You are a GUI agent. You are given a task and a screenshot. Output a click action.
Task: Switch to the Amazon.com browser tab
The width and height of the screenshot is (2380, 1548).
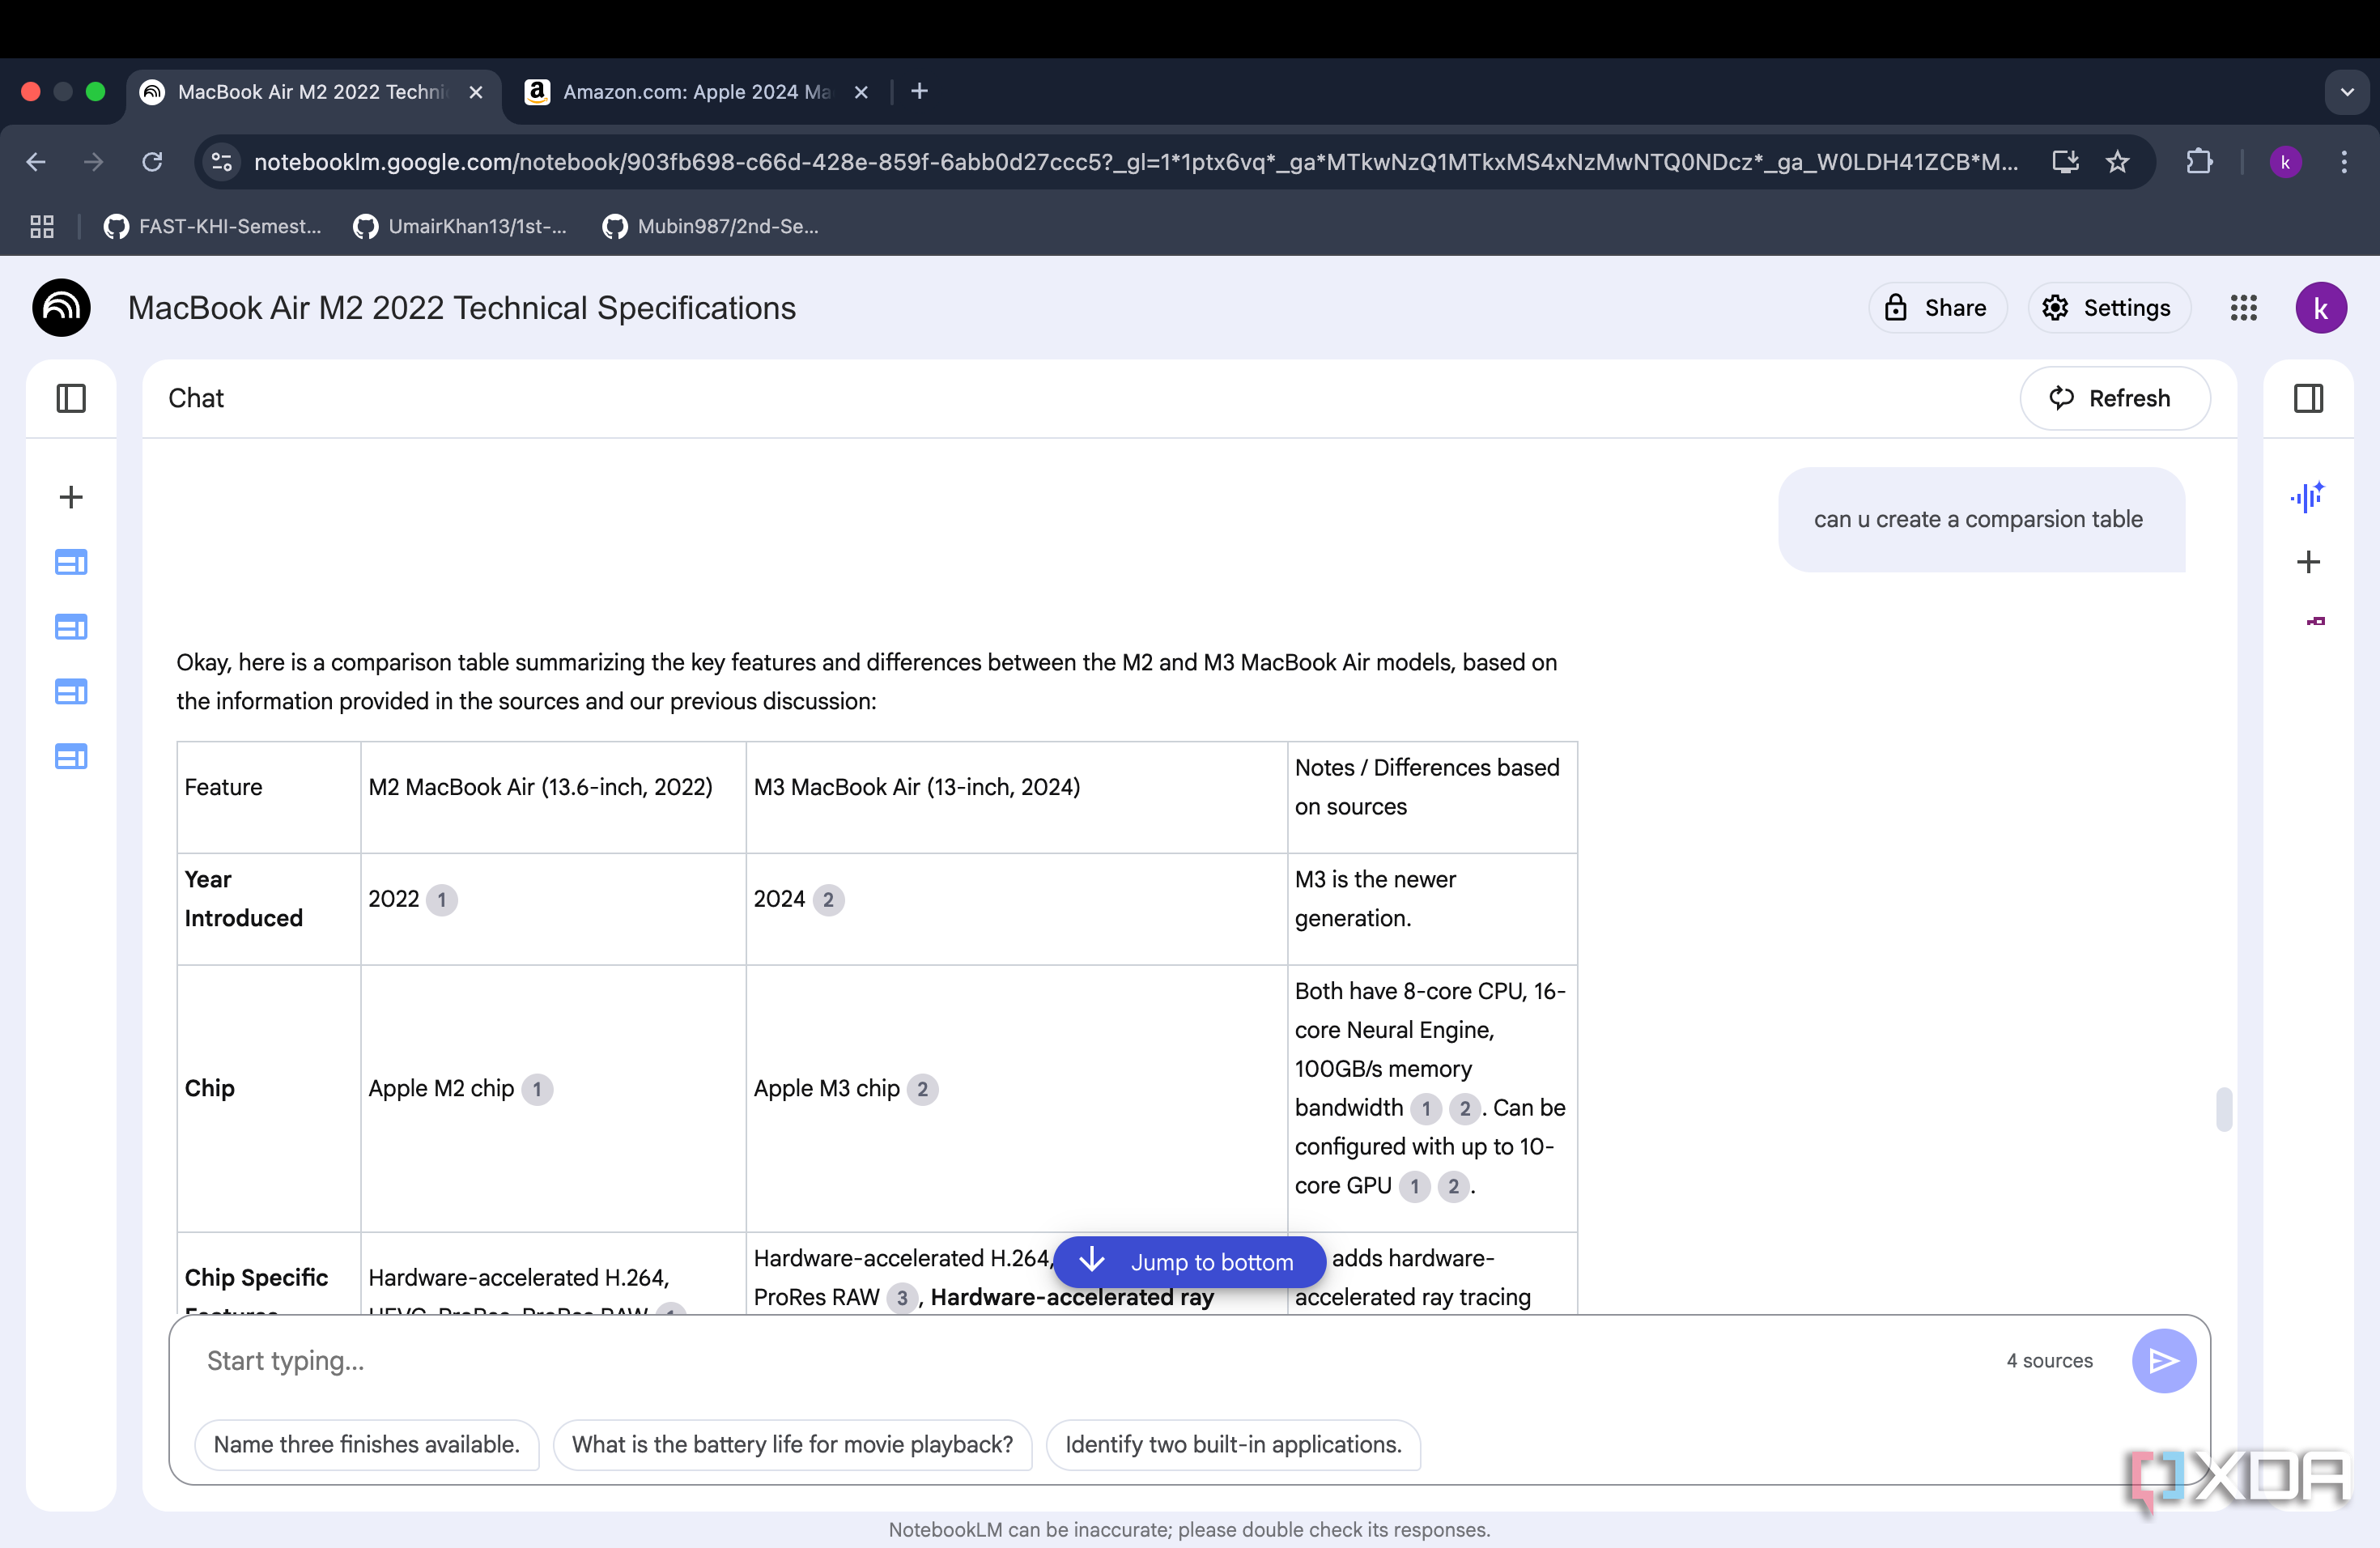(x=695, y=92)
